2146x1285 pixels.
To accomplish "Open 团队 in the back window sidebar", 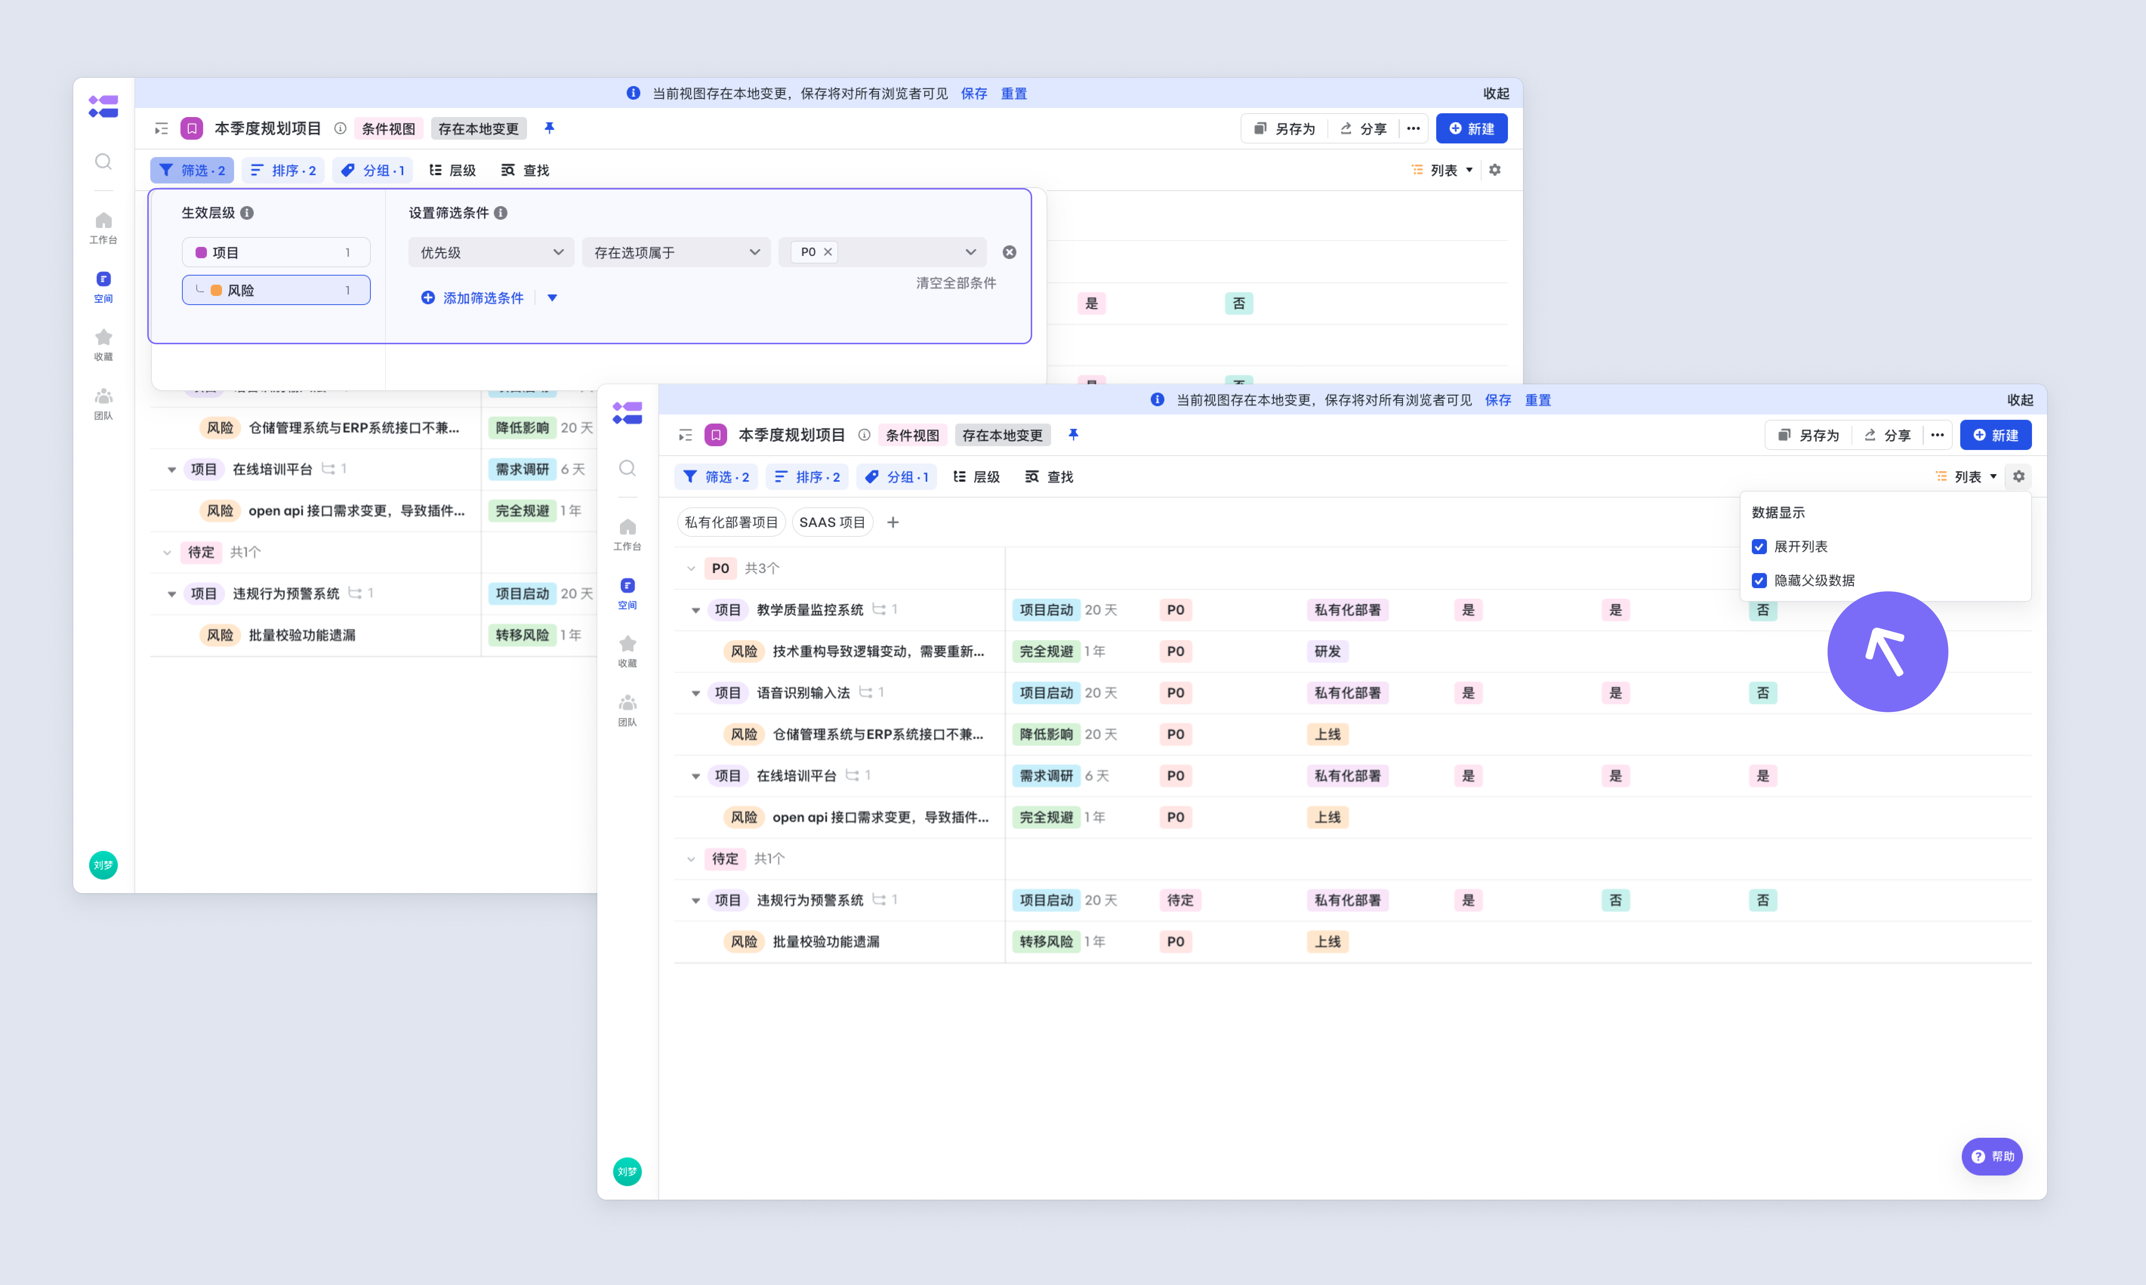I will [x=103, y=404].
